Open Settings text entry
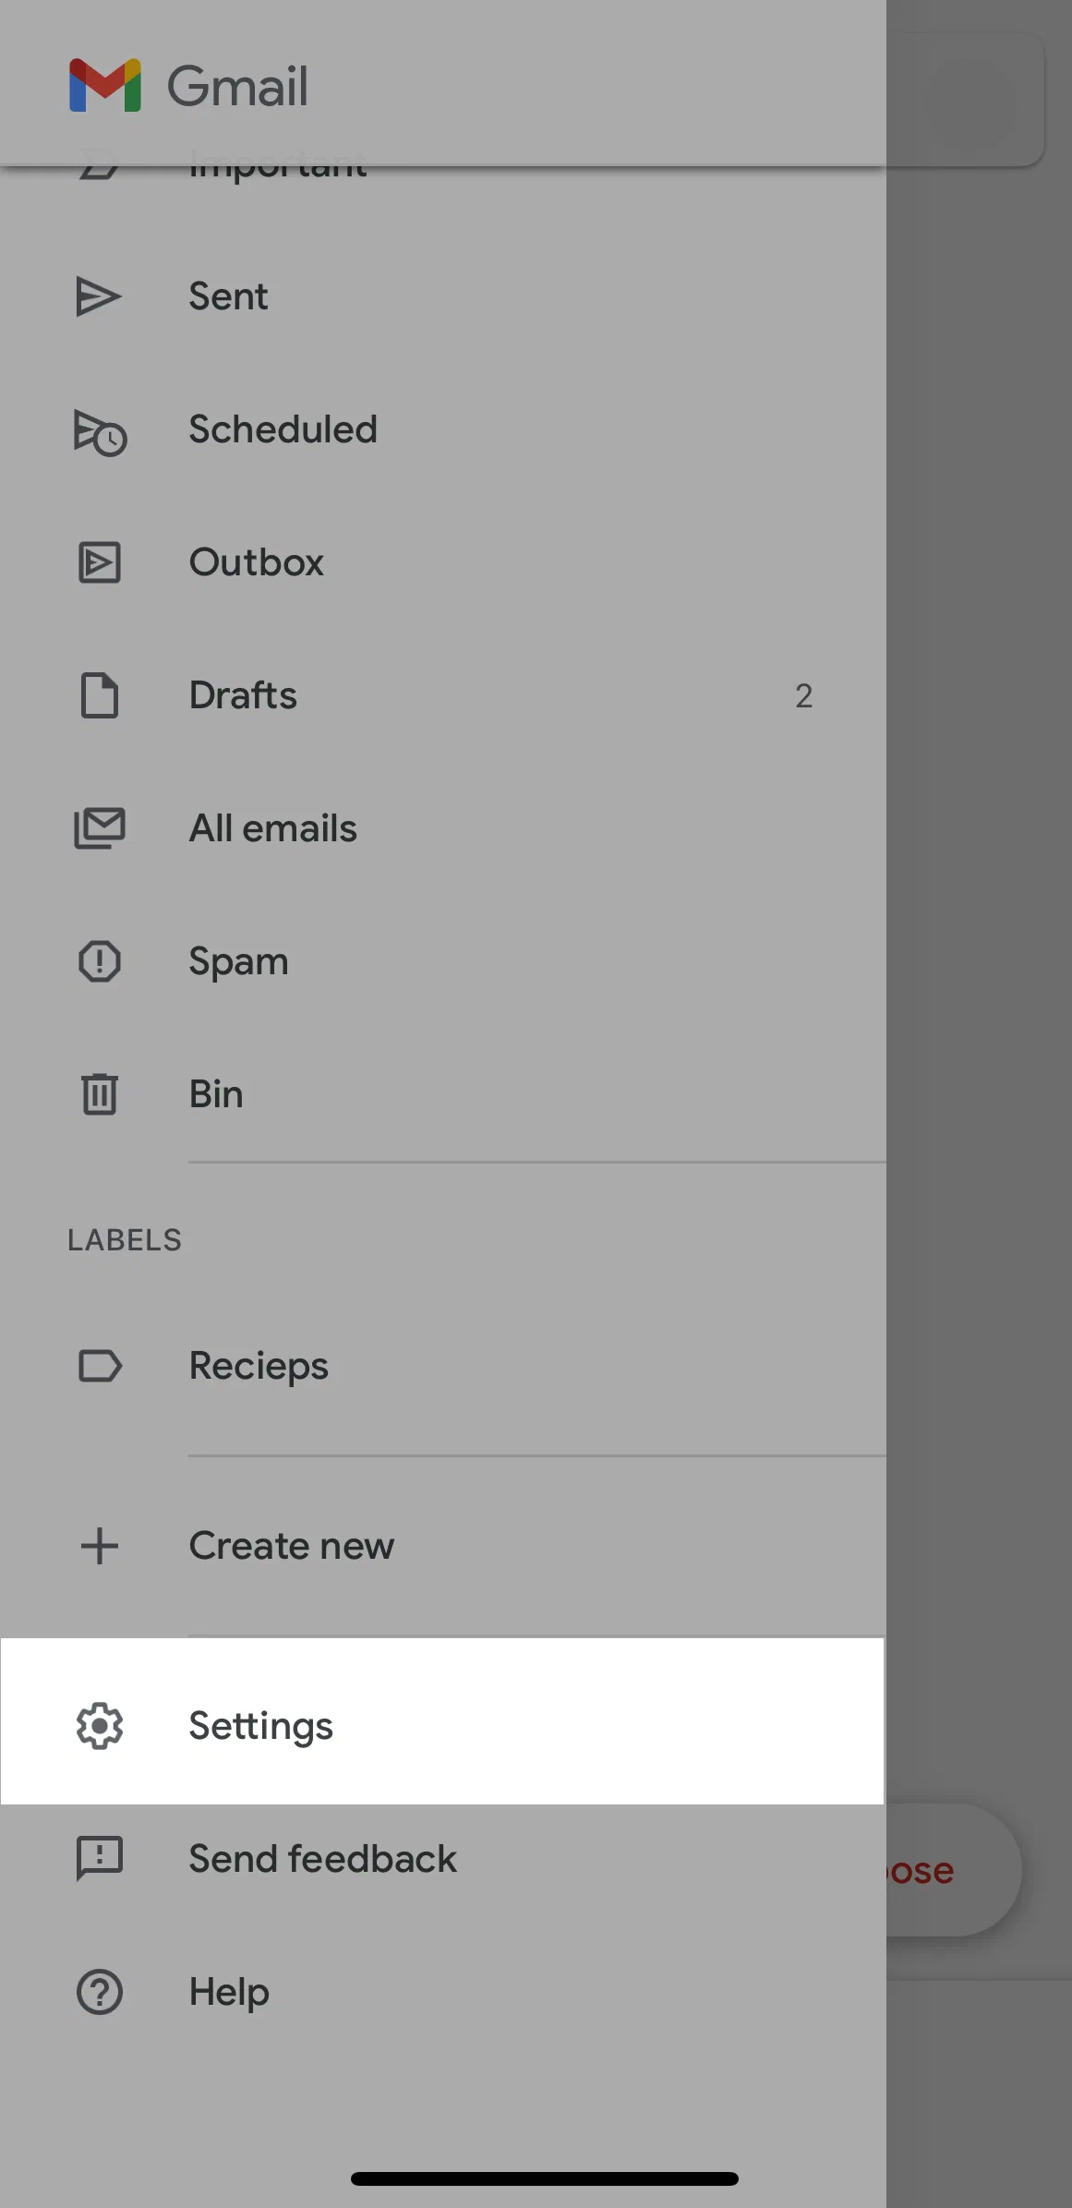1072x2208 pixels. click(260, 1727)
